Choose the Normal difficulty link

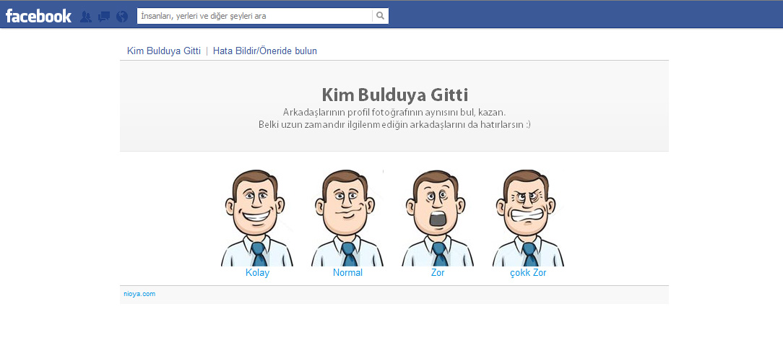(347, 273)
